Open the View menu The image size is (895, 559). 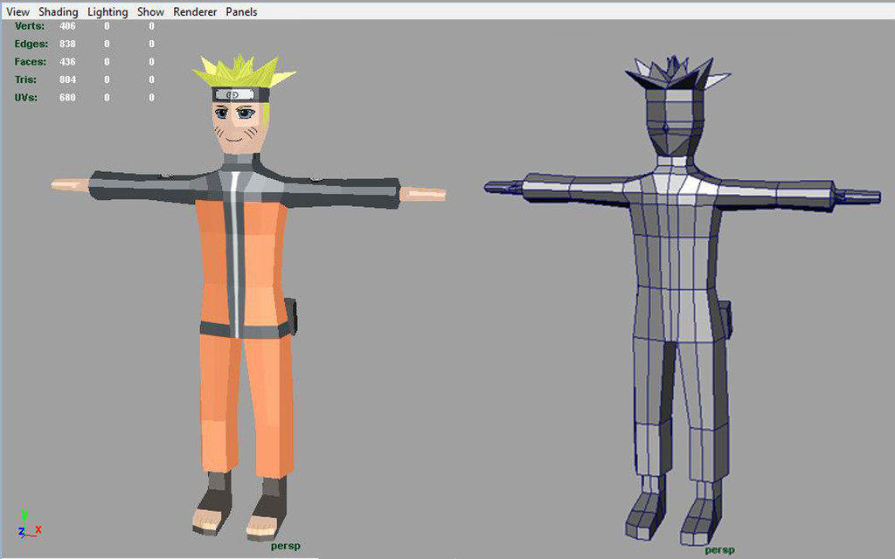17,11
